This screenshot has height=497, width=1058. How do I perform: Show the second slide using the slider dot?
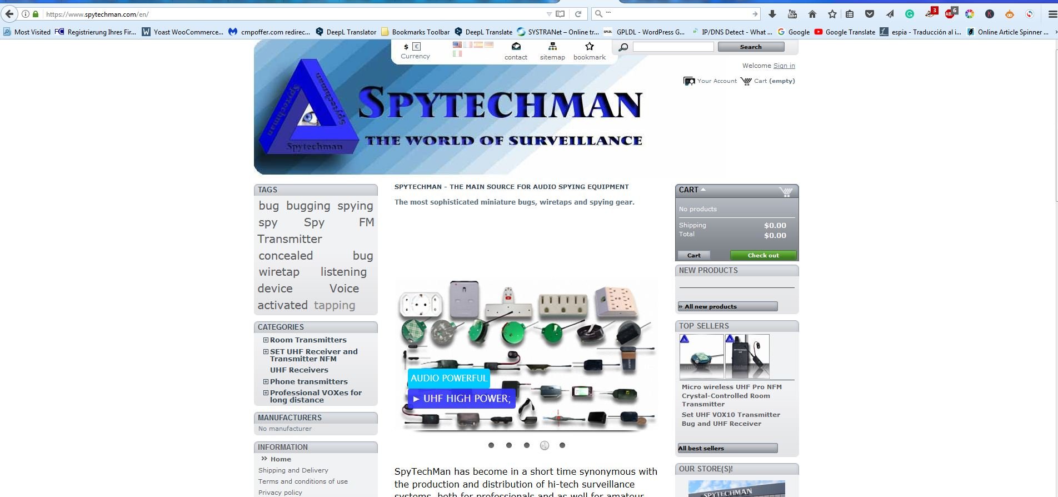[509, 445]
